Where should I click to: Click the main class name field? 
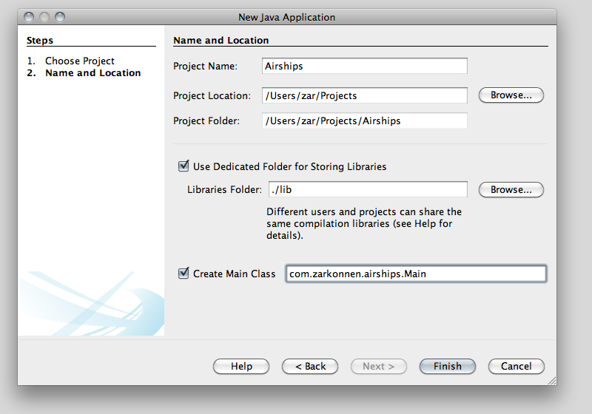(x=416, y=274)
